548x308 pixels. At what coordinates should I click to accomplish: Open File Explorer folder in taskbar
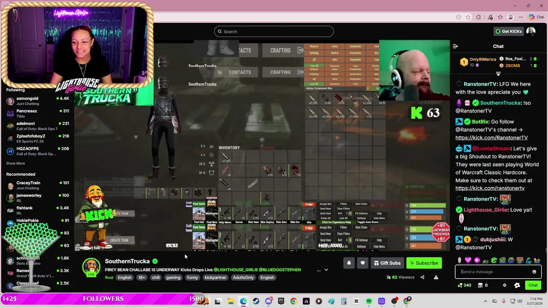[x=230, y=301]
